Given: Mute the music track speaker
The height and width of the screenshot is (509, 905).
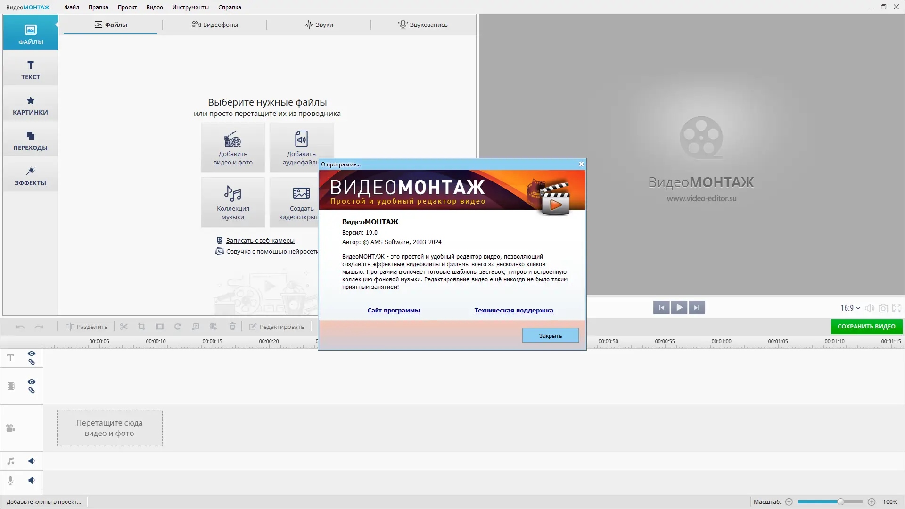Looking at the screenshot, I should coord(32,461).
